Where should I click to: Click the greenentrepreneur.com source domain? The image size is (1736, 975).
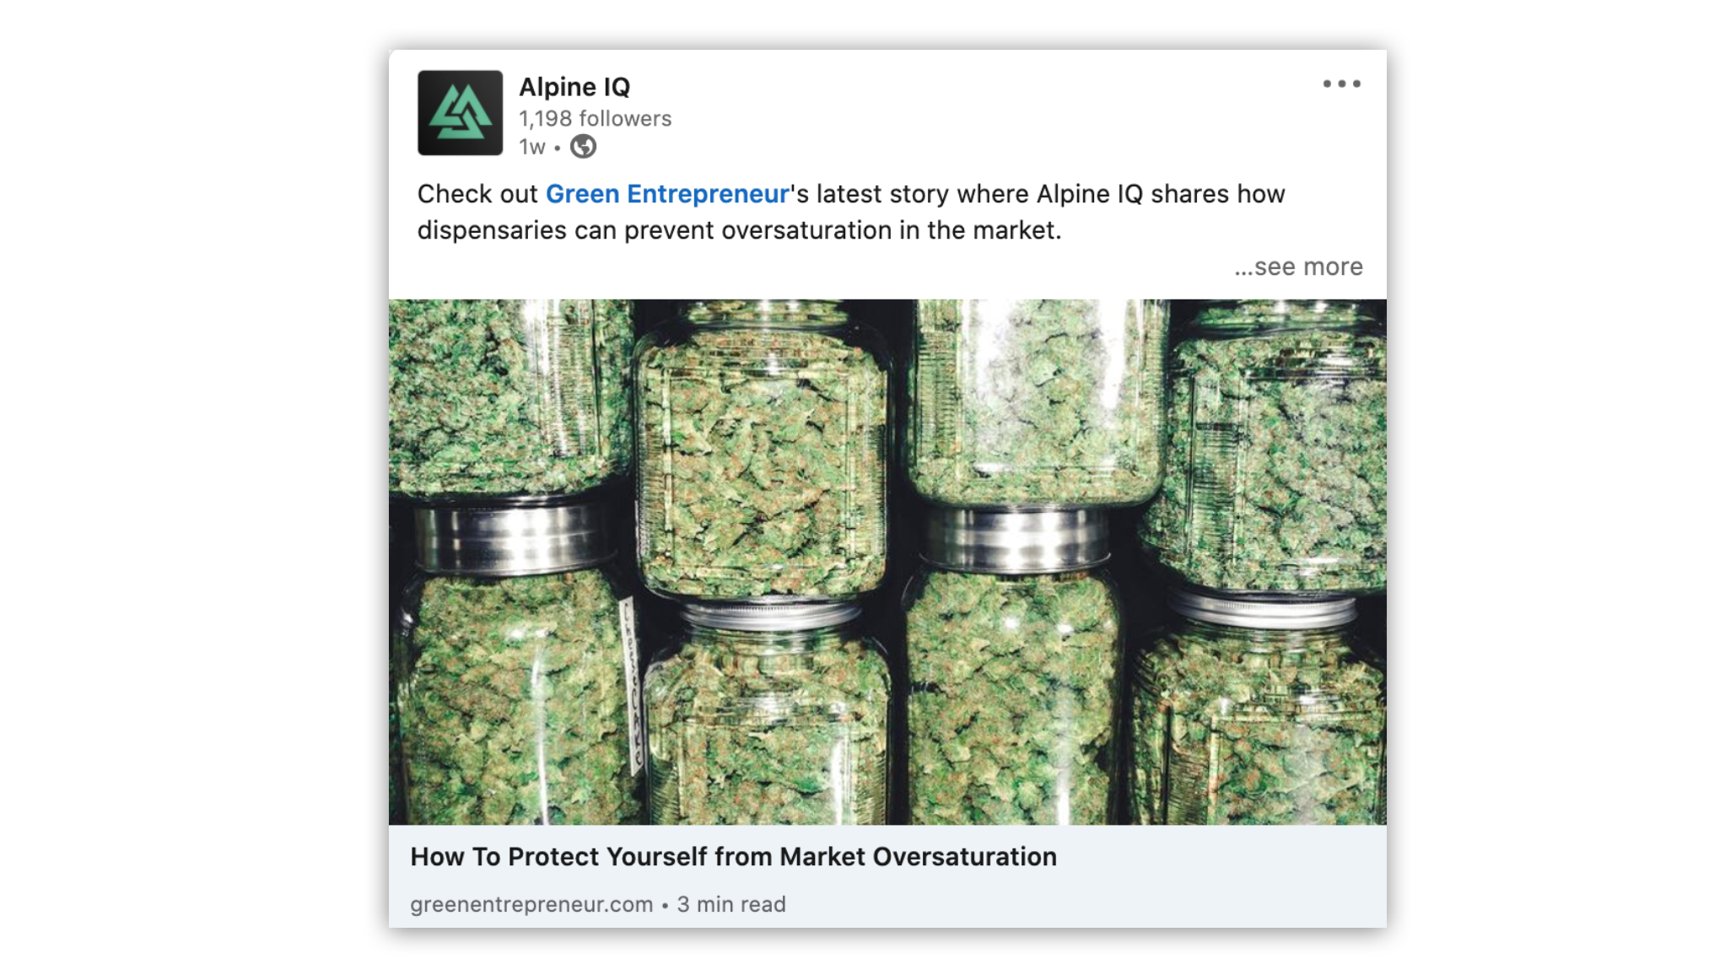(x=531, y=904)
